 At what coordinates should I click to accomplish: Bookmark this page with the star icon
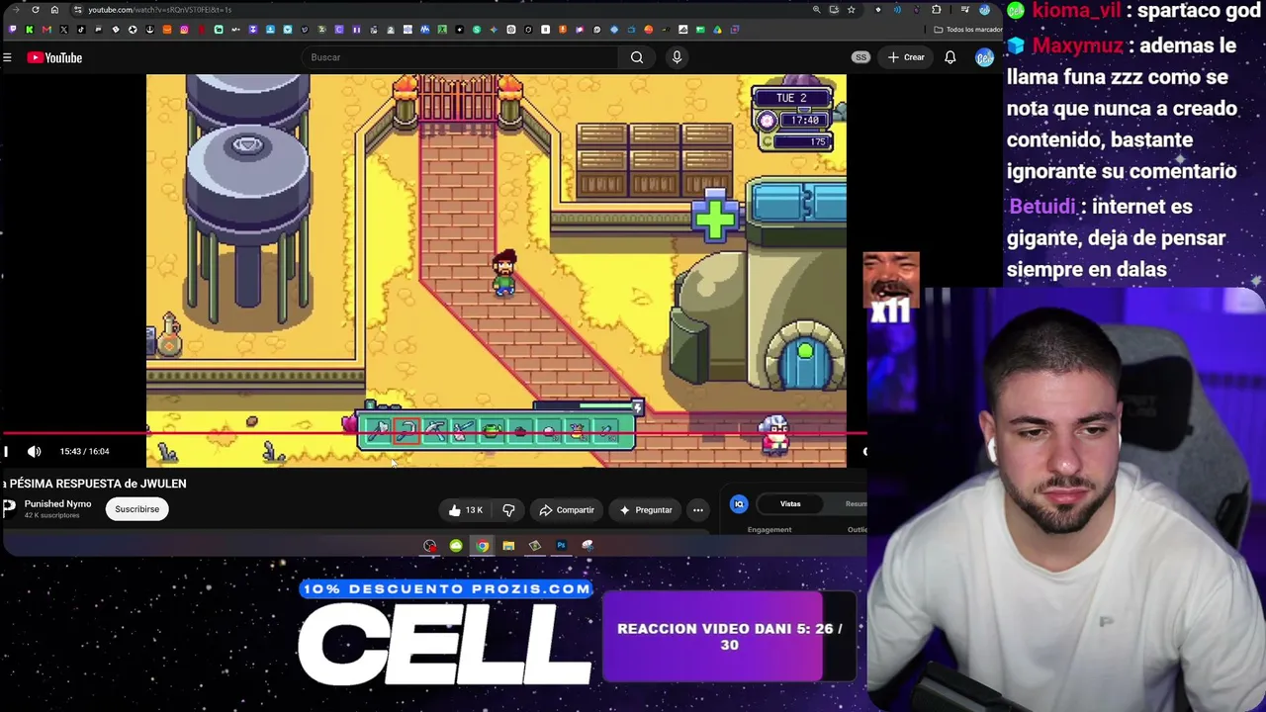coord(852,10)
